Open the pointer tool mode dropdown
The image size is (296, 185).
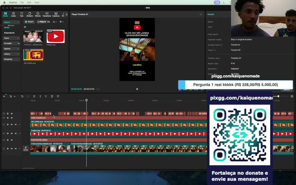(x=15, y=96)
